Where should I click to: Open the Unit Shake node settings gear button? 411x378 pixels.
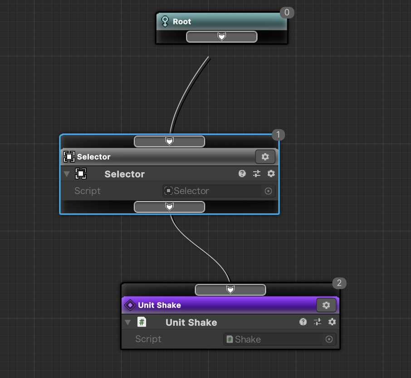coord(326,305)
